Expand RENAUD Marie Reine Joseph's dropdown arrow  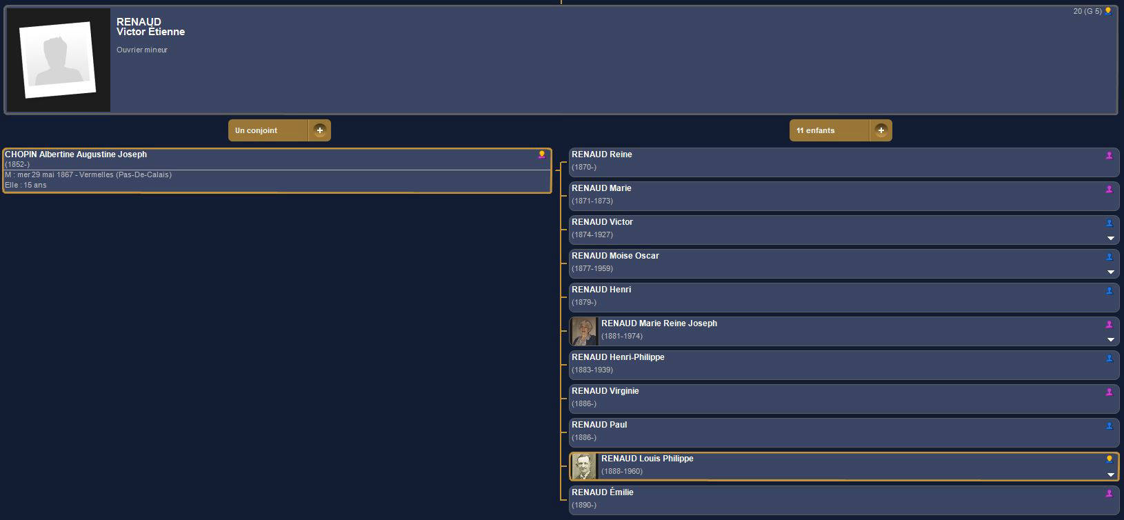[x=1110, y=339]
